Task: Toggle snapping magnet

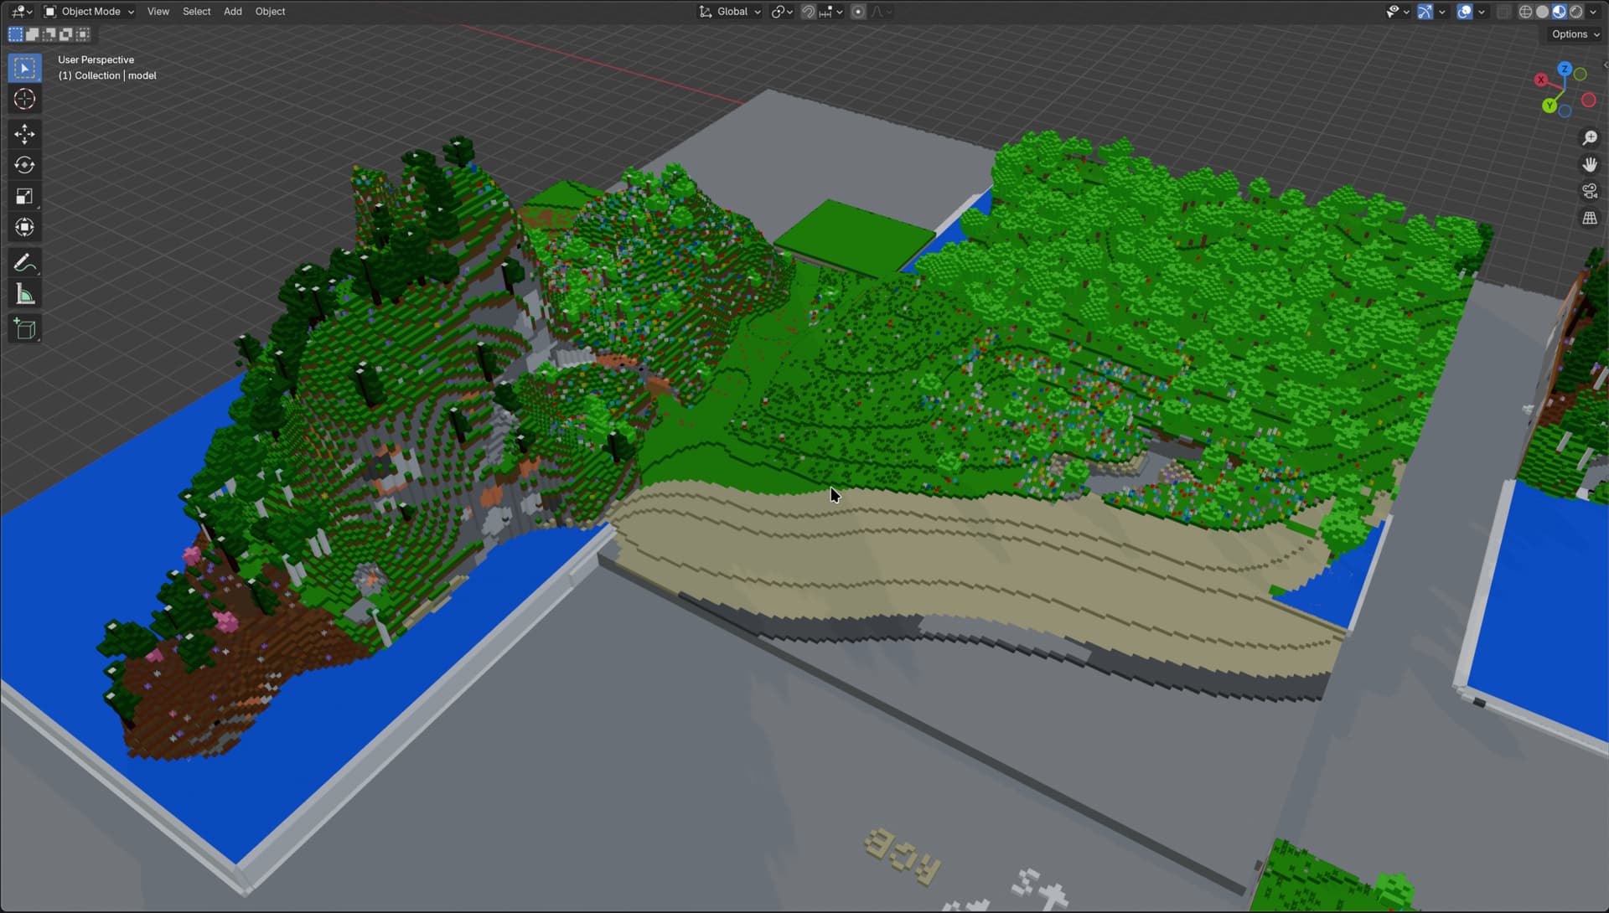Action: [808, 12]
